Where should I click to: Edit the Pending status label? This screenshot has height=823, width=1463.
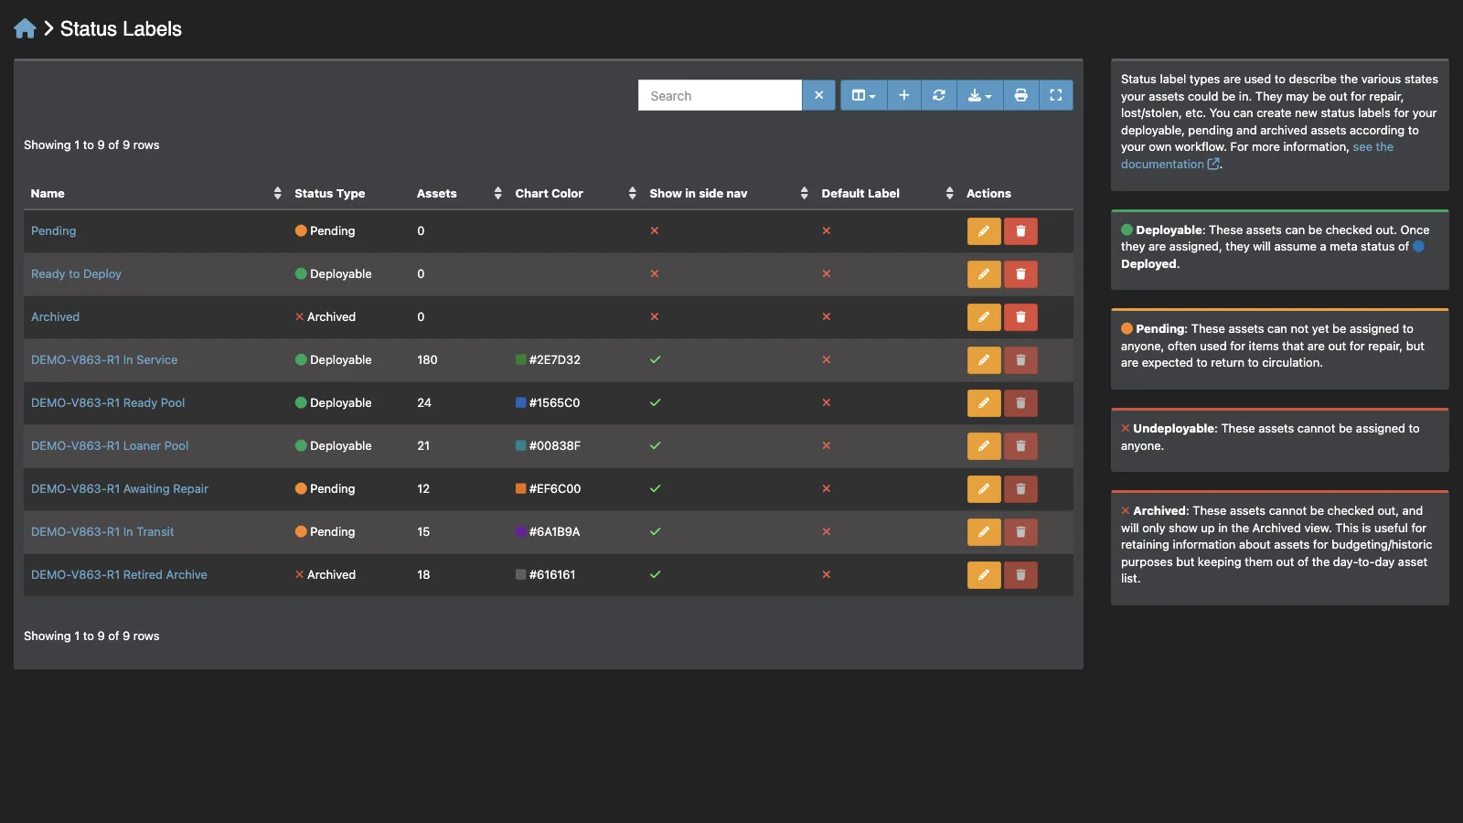pyautogui.click(x=984, y=231)
